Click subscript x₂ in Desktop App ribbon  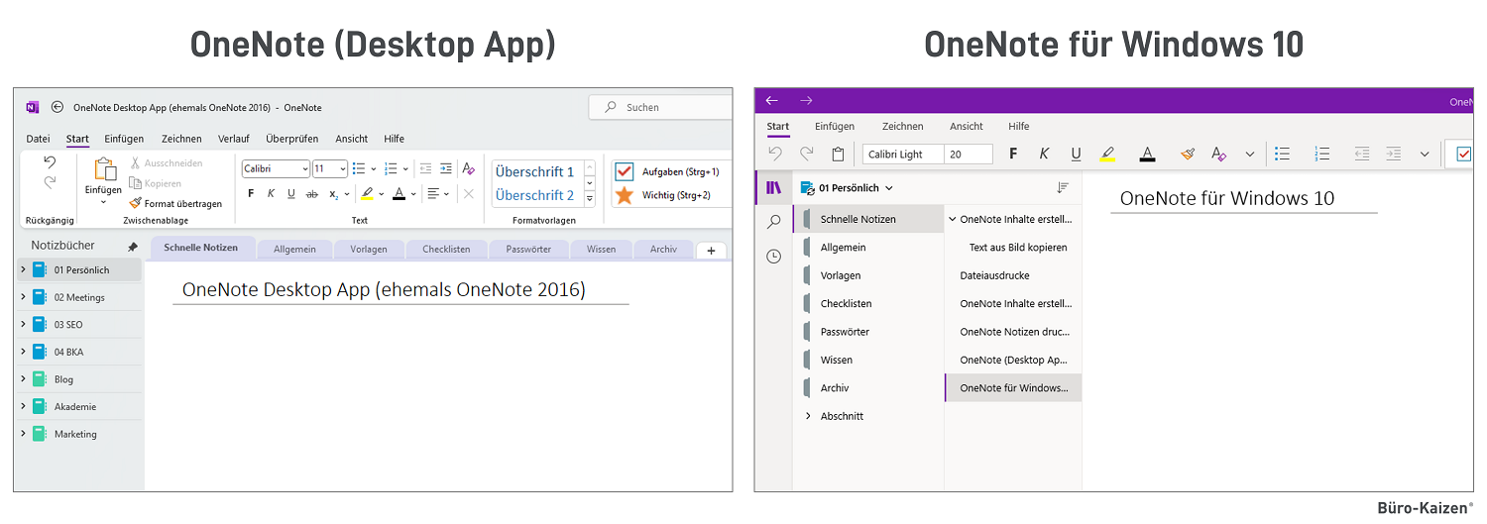click(334, 194)
